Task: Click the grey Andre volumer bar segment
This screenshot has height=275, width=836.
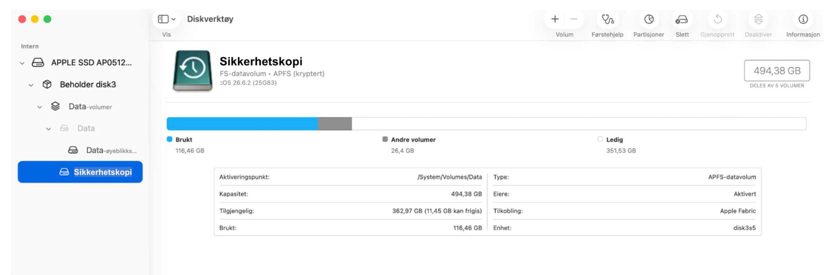Action: coord(335,124)
